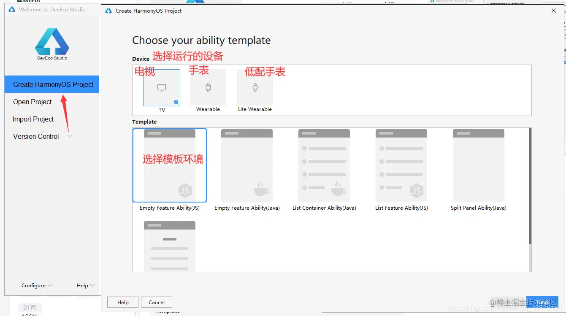This screenshot has height=316, width=566.
Task: Click the Split Panel Ability(Java) label
Action: click(479, 208)
